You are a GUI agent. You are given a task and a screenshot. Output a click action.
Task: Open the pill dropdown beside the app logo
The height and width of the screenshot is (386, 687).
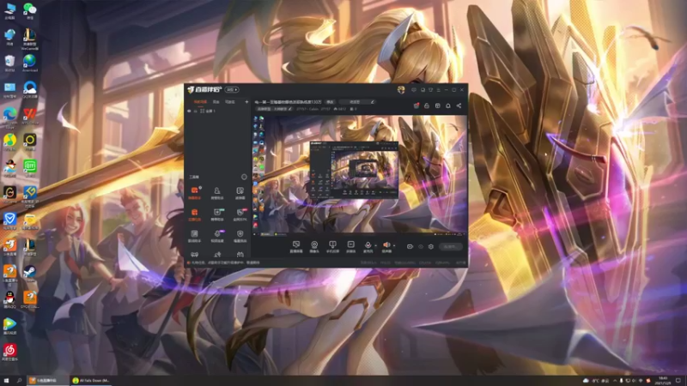pos(232,90)
